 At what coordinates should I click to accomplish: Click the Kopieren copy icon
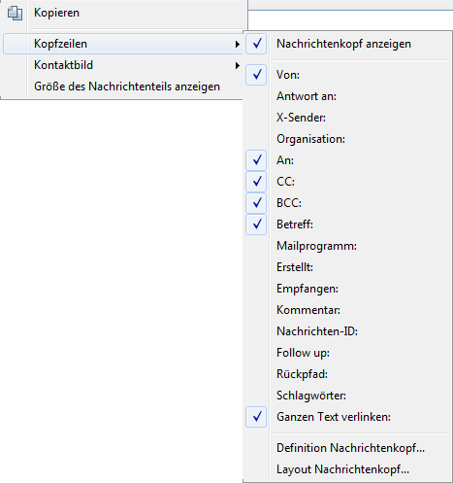coord(15,14)
